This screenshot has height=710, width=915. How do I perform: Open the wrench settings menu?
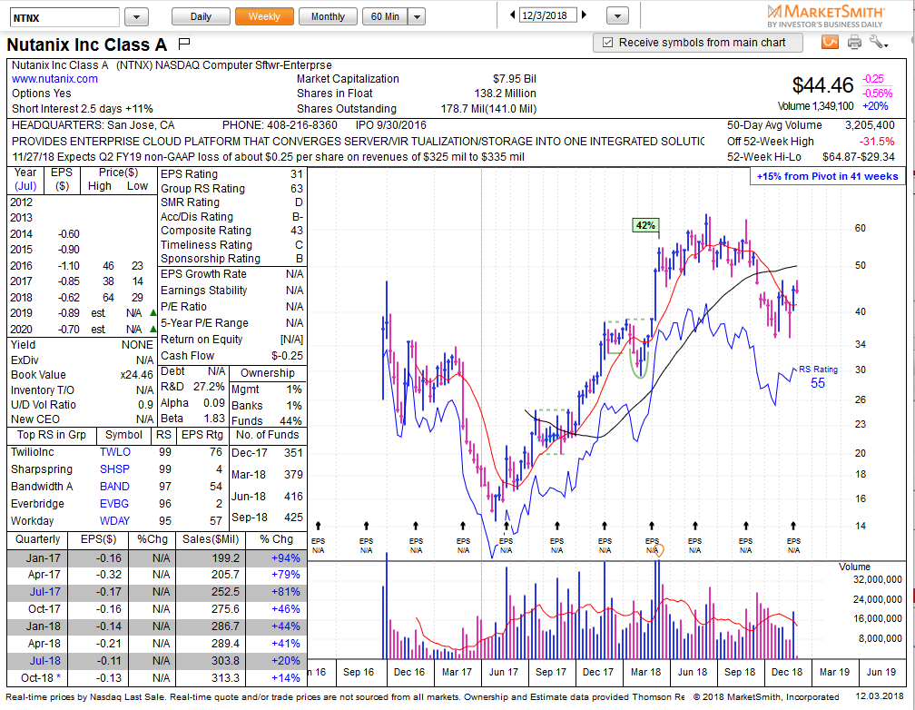click(879, 42)
